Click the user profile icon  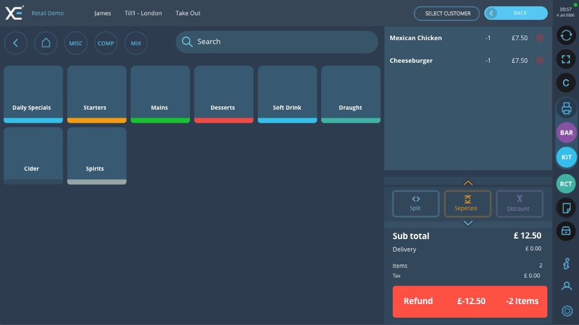click(567, 286)
